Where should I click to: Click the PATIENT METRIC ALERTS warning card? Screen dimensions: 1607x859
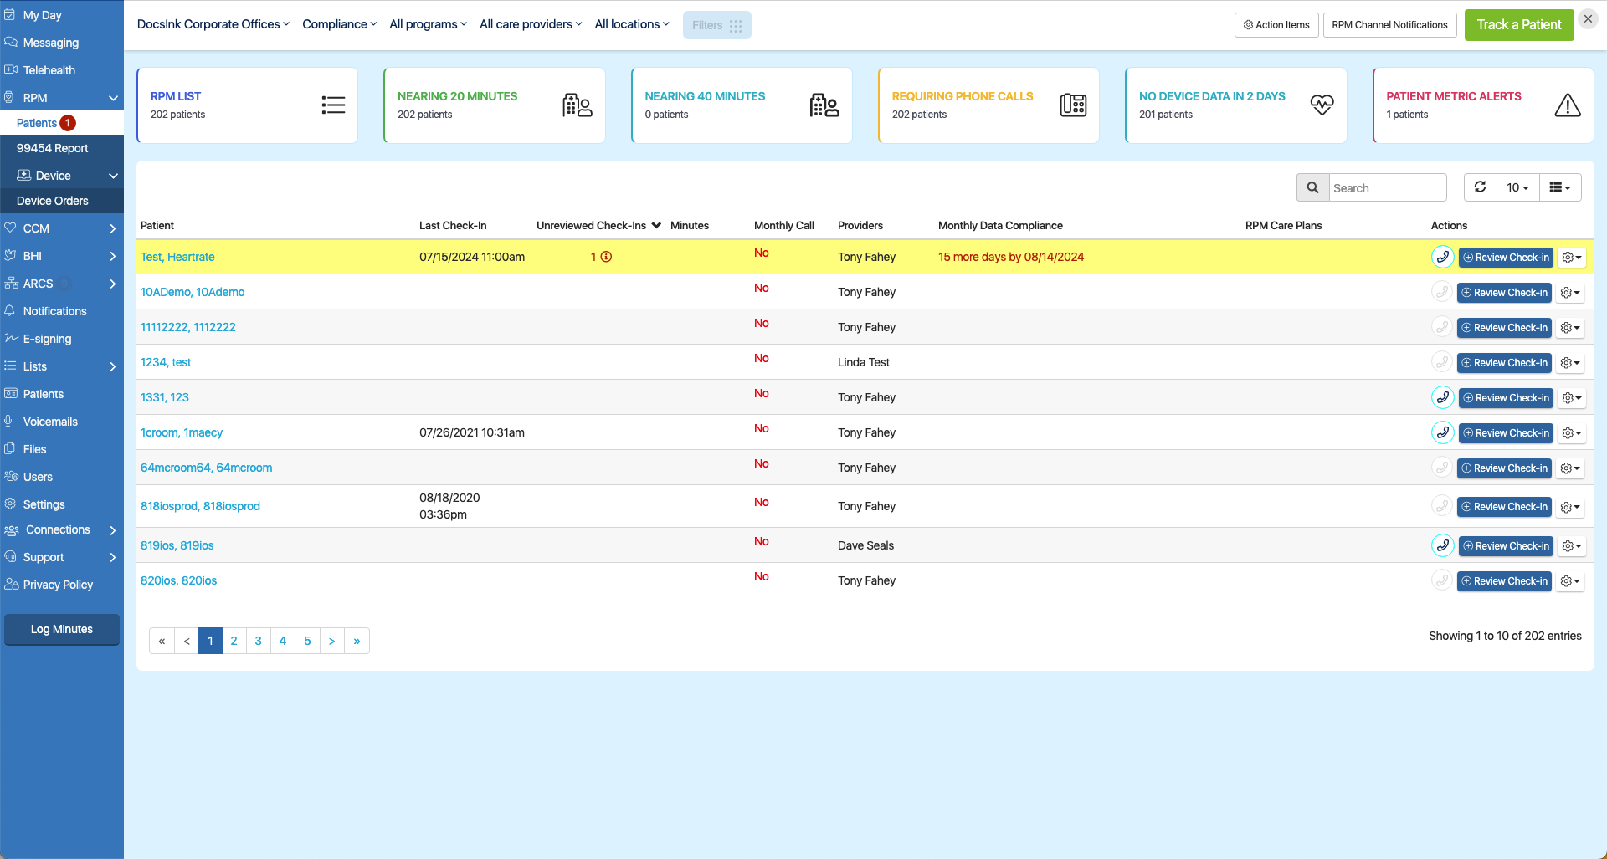click(x=1482, y=105)
